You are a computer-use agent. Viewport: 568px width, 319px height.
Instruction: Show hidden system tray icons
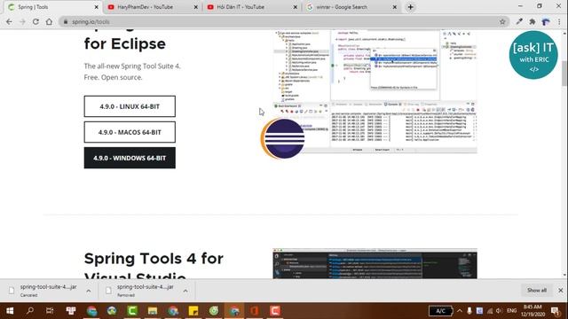pyautogui.click(x=460, y=311)
